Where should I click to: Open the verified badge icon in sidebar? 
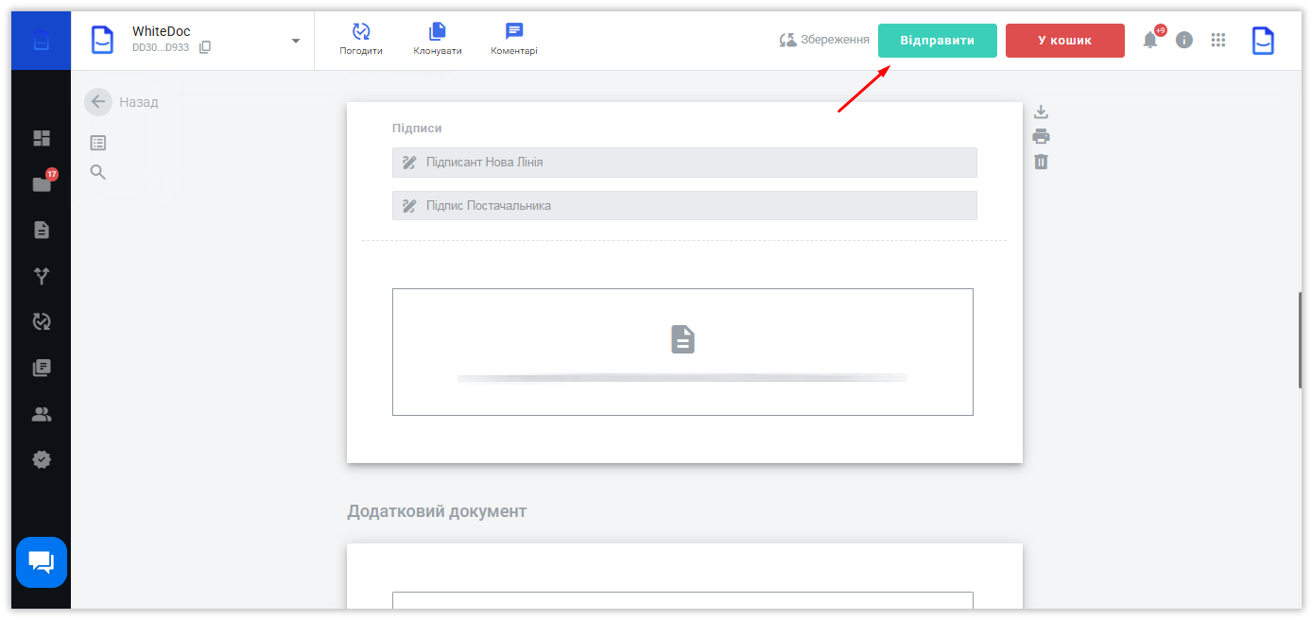click(x=42, y=459)
